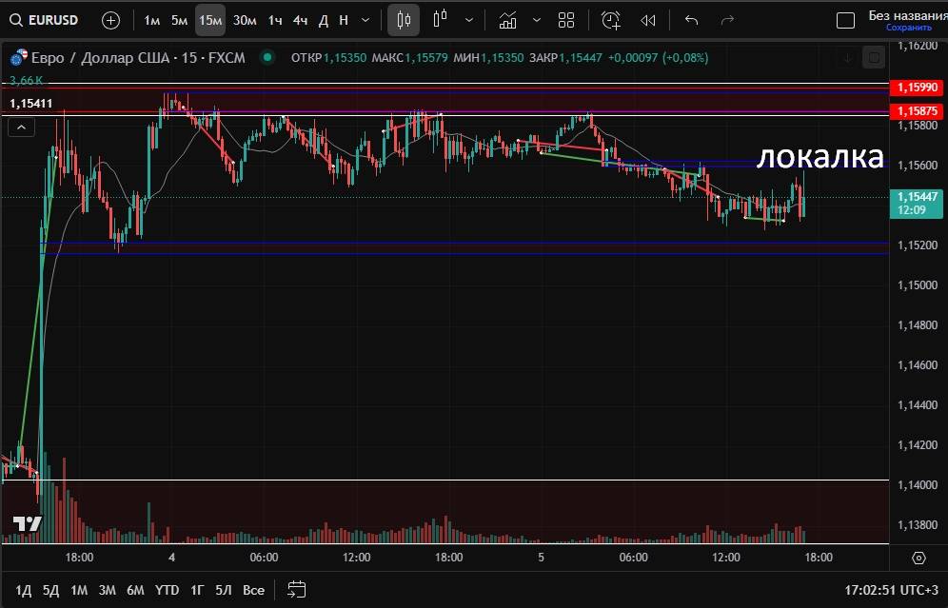Screen dimensions: 948x608
Task: Create an alert with the alarm clock icon
Action: coord(611,20)
